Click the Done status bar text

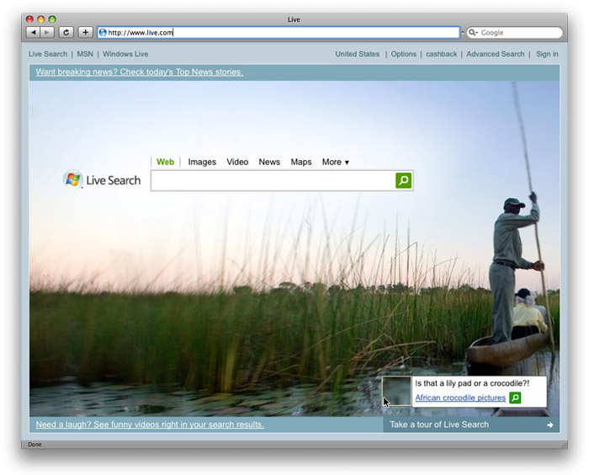point(34,445)
